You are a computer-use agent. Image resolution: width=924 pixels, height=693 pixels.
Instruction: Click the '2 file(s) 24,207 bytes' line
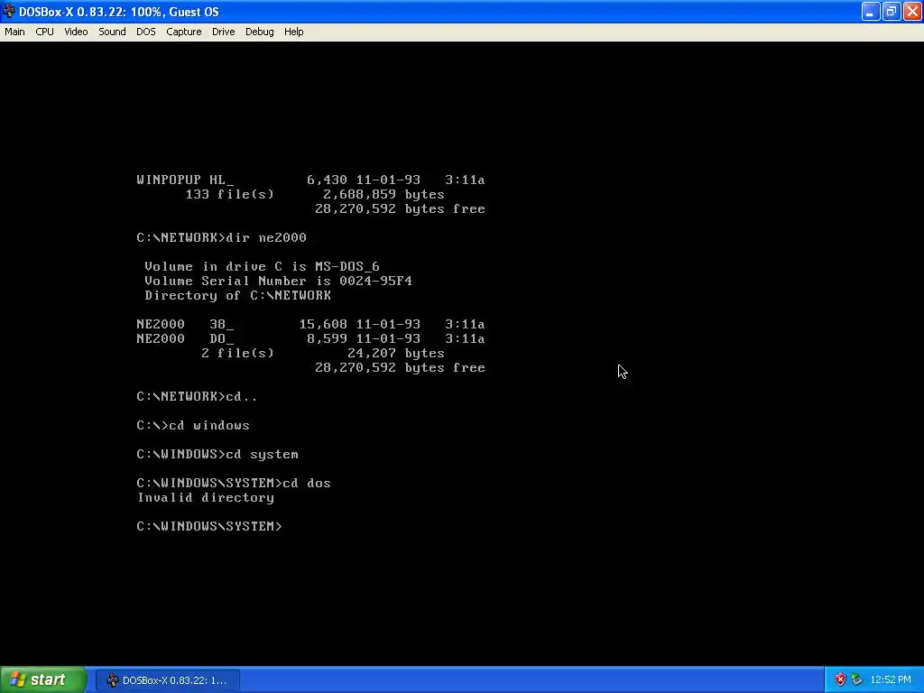tap(323, 353)
